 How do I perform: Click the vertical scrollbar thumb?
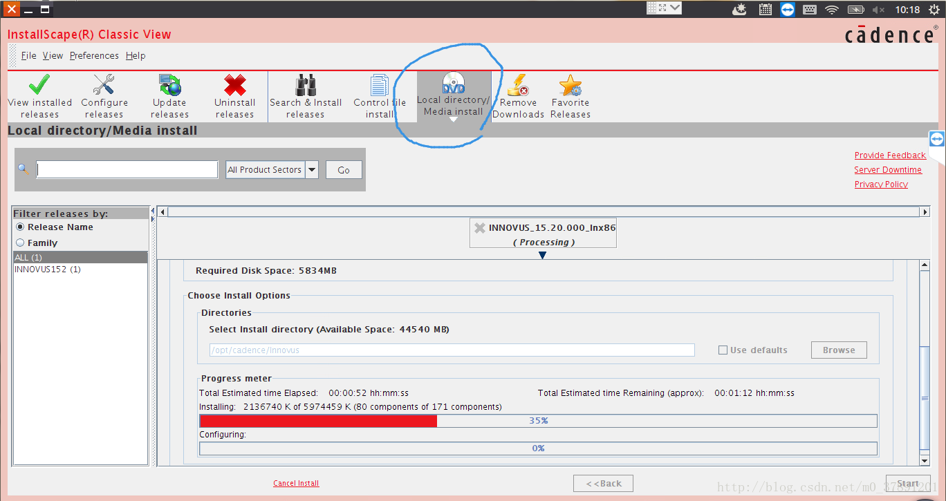[x=925, y=398]
